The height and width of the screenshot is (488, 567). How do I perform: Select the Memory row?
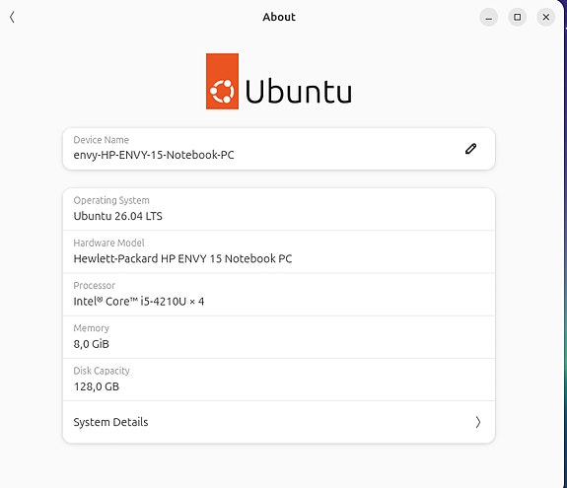point(279,337)
